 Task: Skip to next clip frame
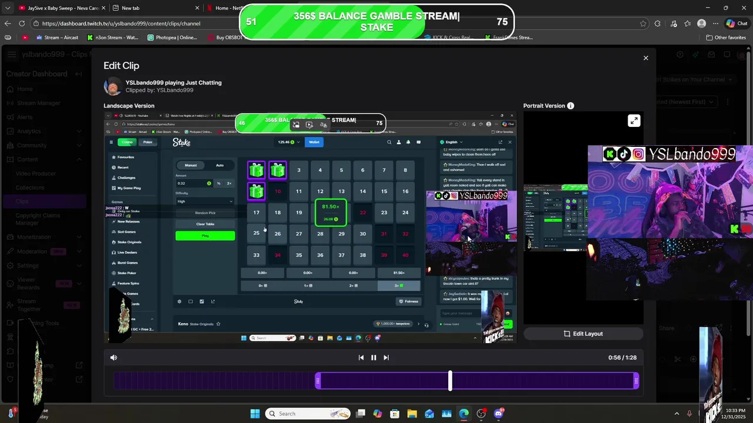386,357
